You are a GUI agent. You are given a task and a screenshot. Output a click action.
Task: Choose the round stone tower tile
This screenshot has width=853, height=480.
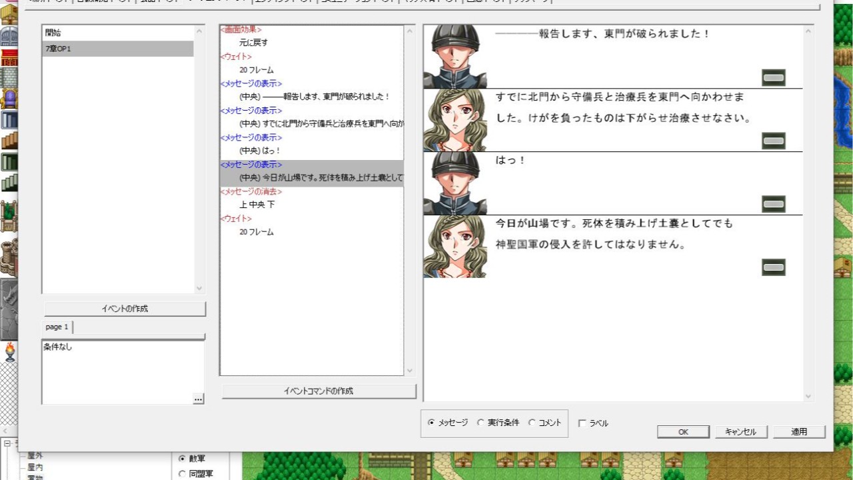[9, 255]
